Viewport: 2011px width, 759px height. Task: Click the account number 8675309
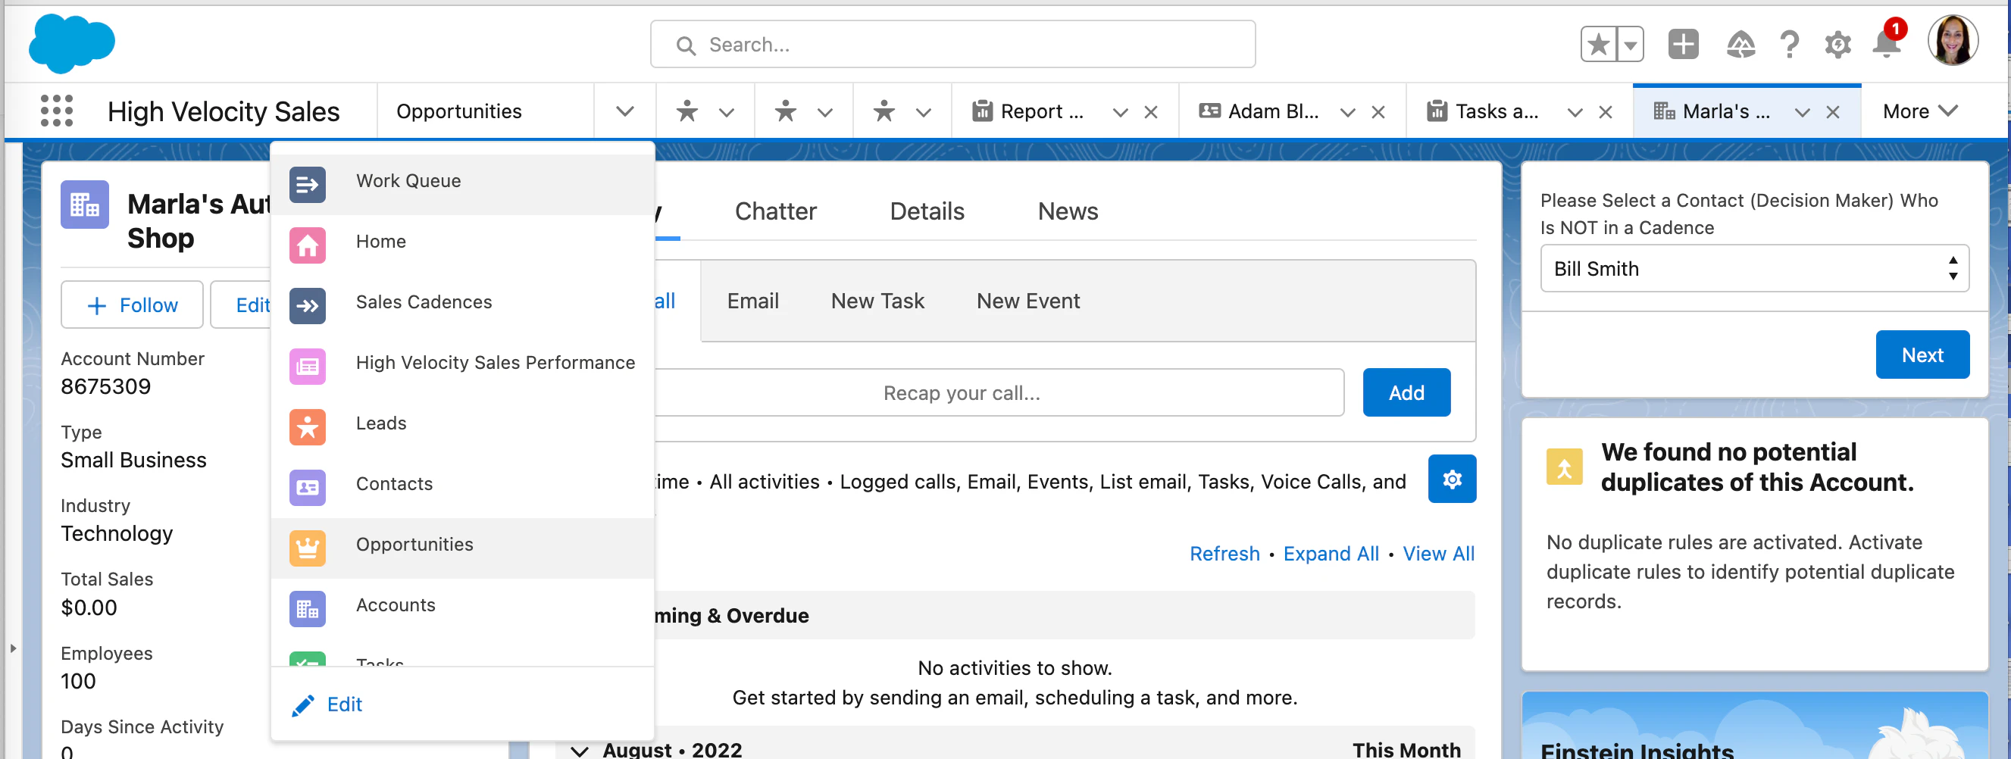point(106,387)
